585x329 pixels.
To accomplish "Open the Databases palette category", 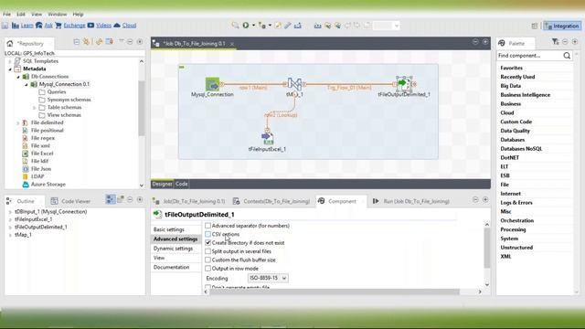I will tap(512, 140).
